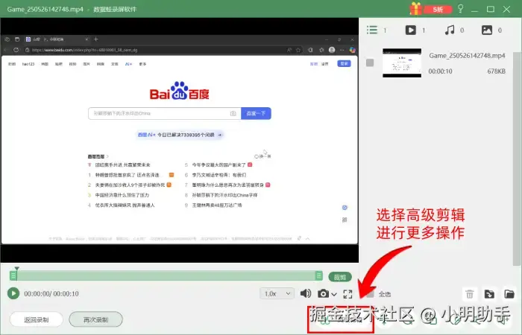Viewport: 522px width, 335px height.
Task: Click the 裁剪 trim button
Action: pos(340,277)
